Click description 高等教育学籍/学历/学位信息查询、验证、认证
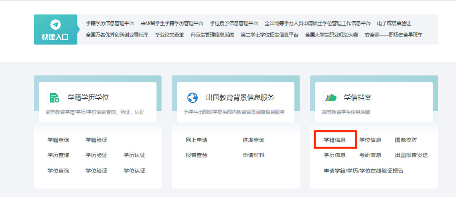Viewport: 456px width, 197px height. pyautogui.click(x=95, y=112)
